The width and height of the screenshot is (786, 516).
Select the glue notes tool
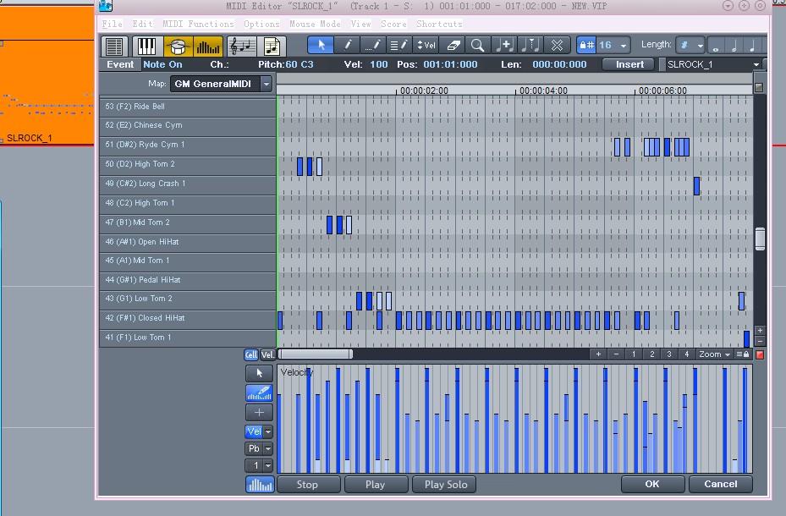click(x=503, y=45)
